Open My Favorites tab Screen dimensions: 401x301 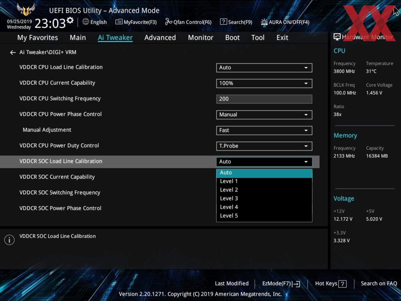click(37, 37)
